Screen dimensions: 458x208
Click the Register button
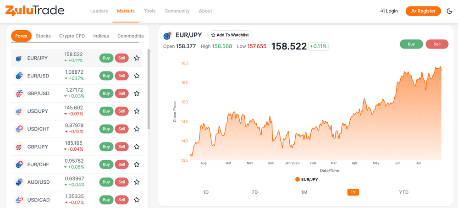click(423, 11)
